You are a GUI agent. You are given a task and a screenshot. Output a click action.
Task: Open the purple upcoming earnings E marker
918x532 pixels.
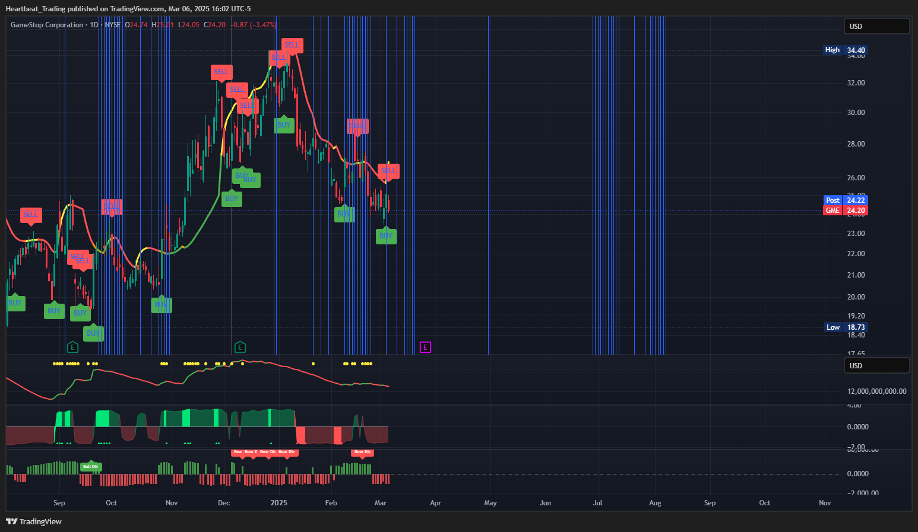coord(425,347)
